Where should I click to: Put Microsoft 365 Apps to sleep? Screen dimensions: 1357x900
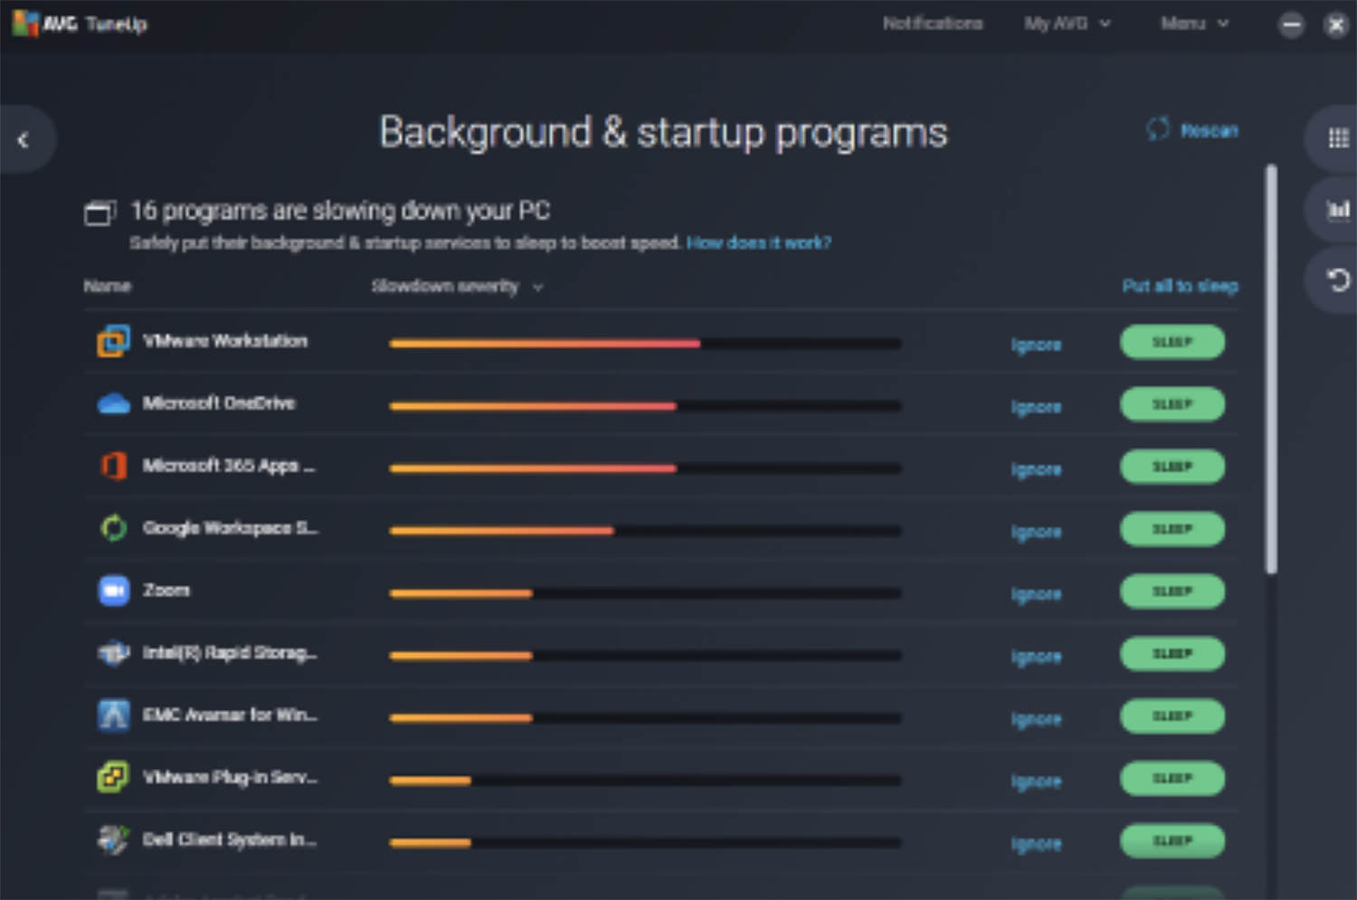1172,467
